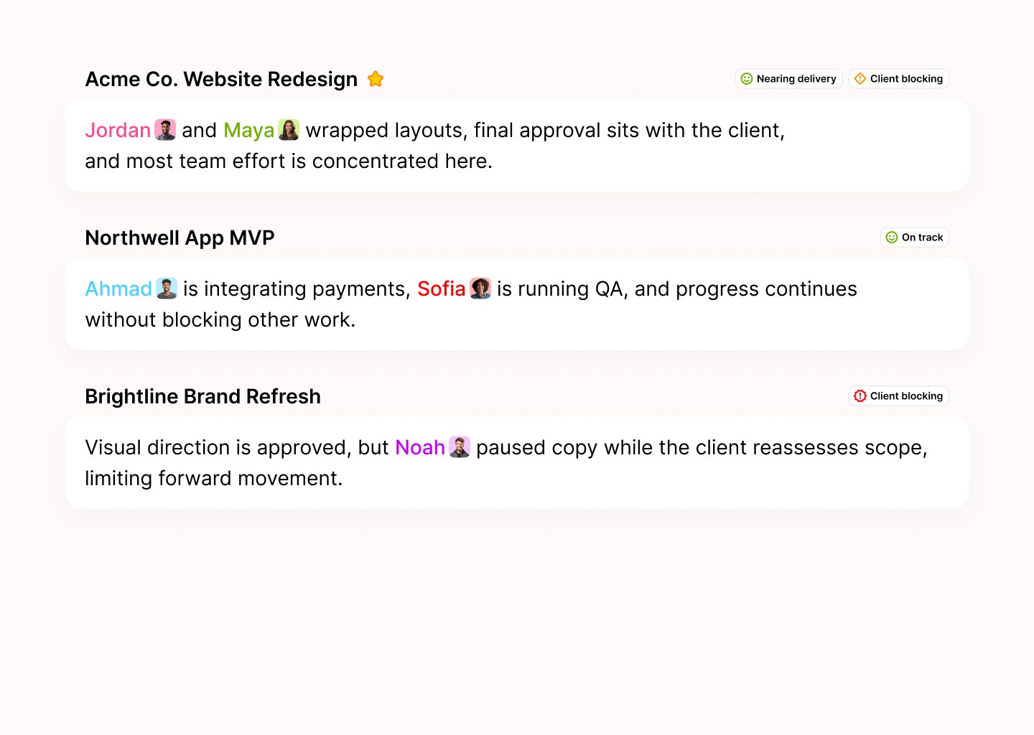The image size is (1034, 735).
Task: Click Ahmad's avatar picture
Action: (x=165, y=288)
